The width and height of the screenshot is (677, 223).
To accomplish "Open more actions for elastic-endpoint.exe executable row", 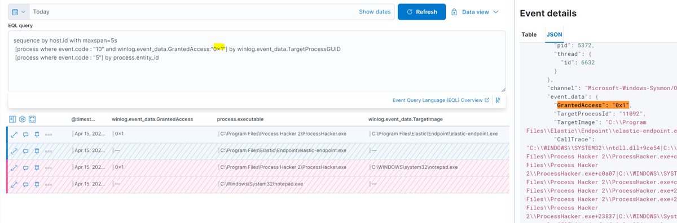I will point(49,151).
